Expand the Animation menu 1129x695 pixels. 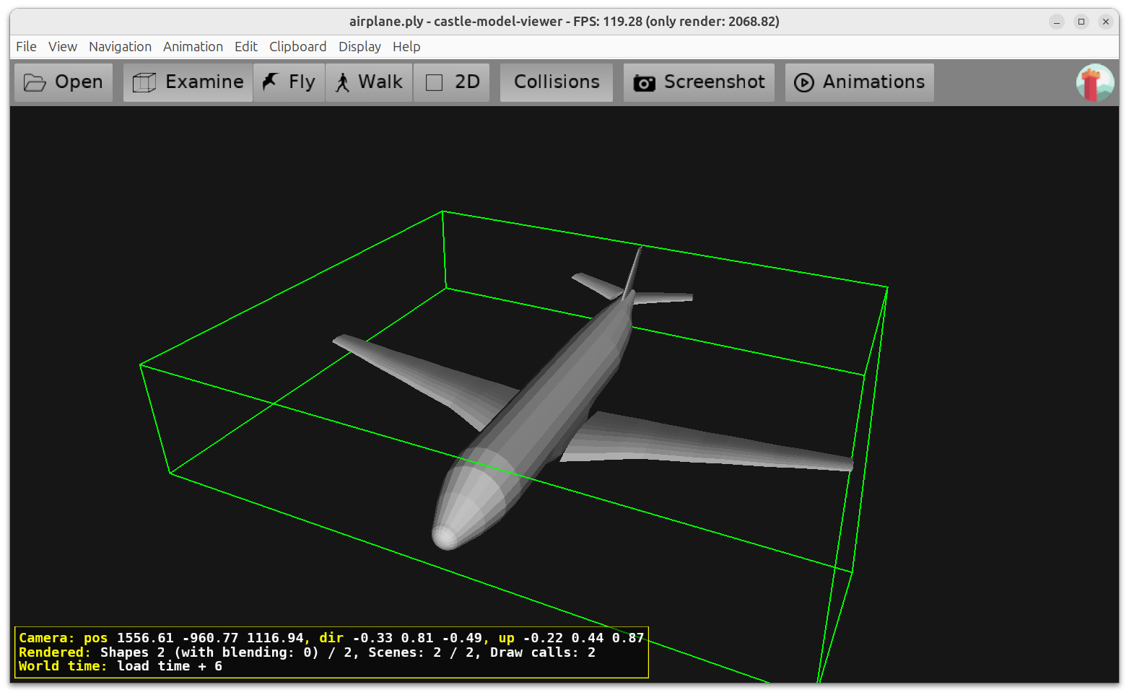coord(193,47)
